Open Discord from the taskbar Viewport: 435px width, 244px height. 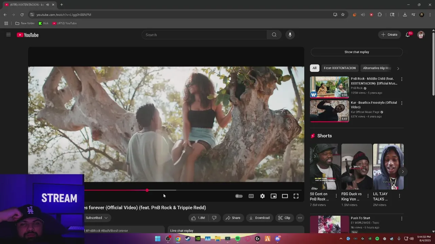pos(277,239)
